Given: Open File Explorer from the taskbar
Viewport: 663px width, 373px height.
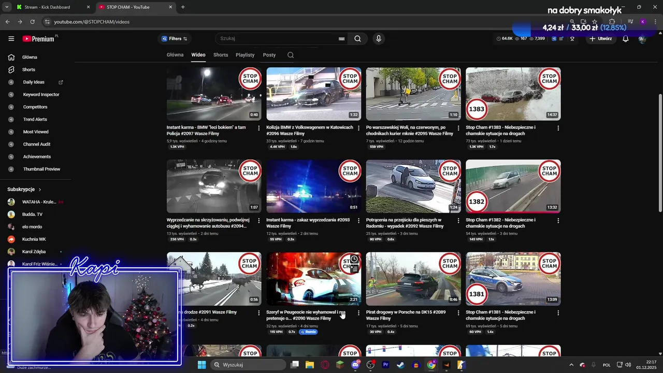Looking at the screenshot, I should point(310,365).
